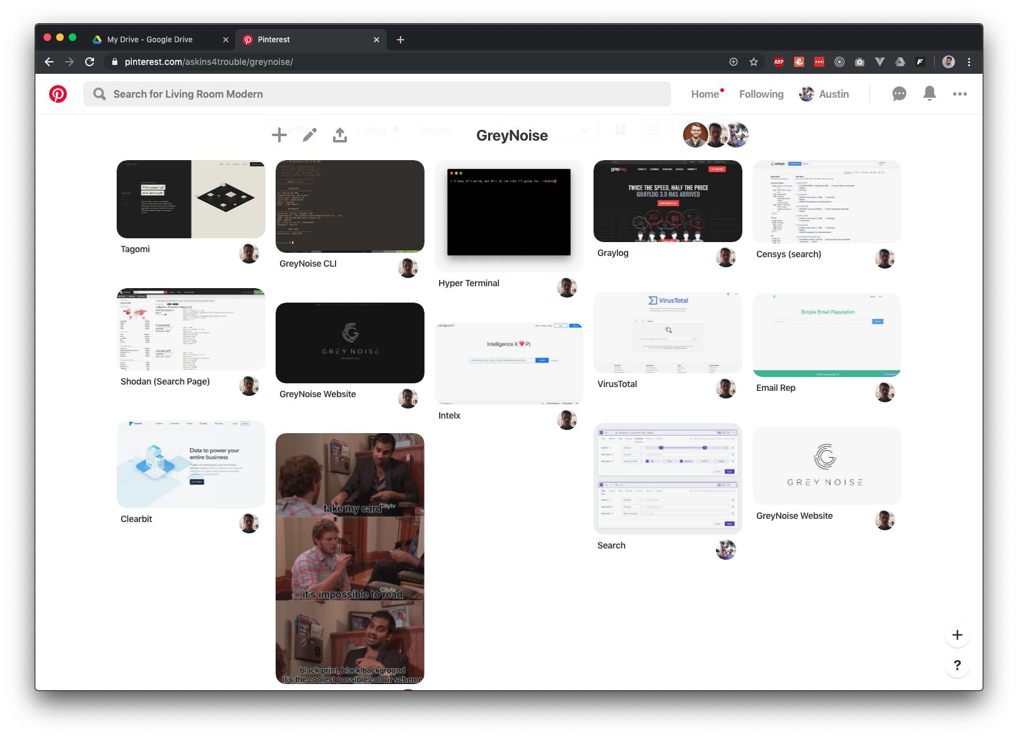1018x737 pixels.
Task: Close the My Drive tab
Action: pos(226,40)
